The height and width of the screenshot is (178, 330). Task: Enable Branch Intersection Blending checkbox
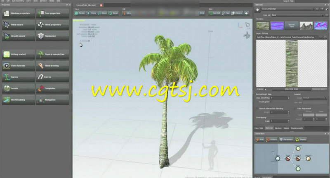[257, 109]
